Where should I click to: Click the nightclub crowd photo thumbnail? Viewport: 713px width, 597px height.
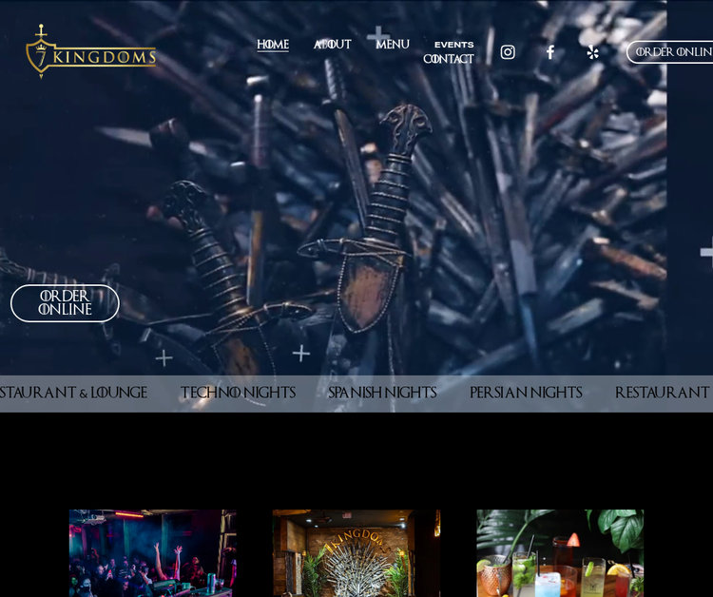pos(152,553)
